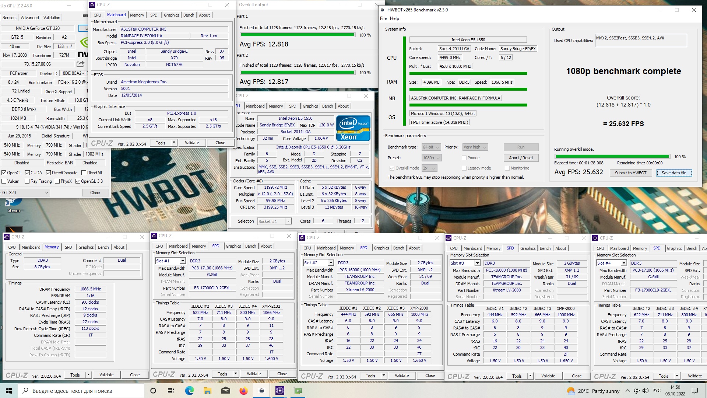Switch to Sensors tab in GPU-Z
This screenshot has width=707, height=398.
(x=10, y=18)
